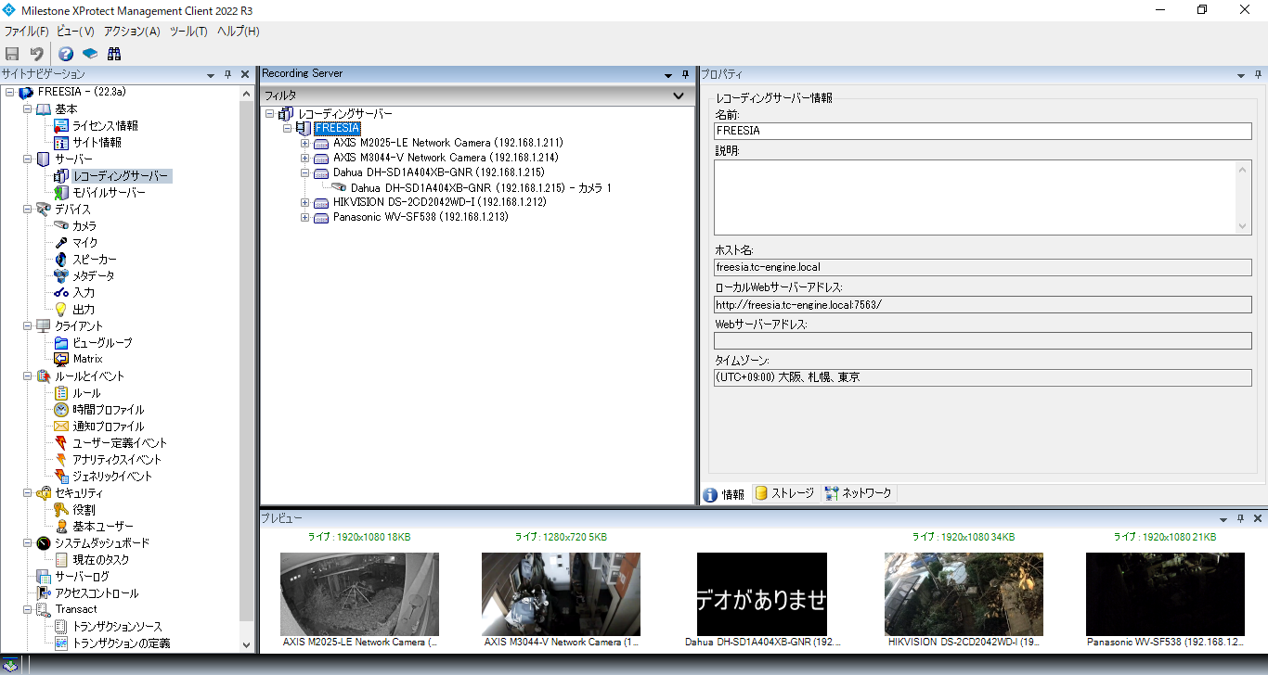Expand HIKVISION DS-2CD2042WD-I node
This screenshot has height=675, width=1268.
304,202
